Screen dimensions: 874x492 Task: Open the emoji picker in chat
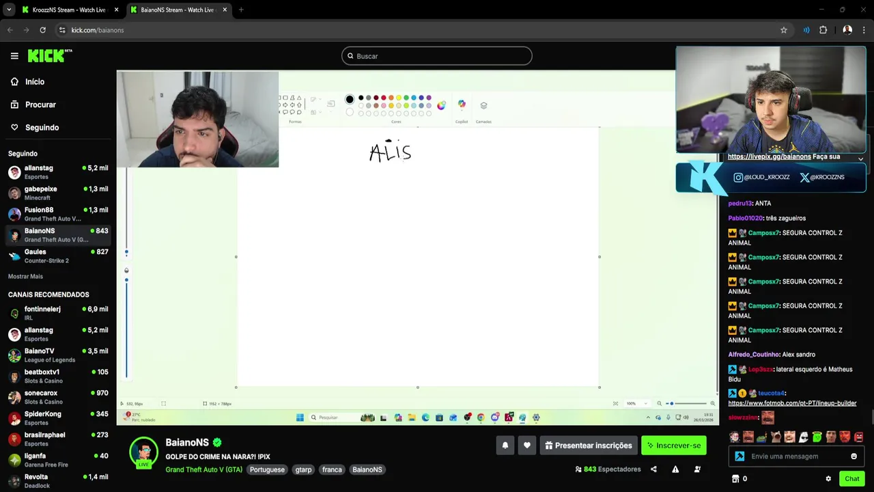click(854, 456)
